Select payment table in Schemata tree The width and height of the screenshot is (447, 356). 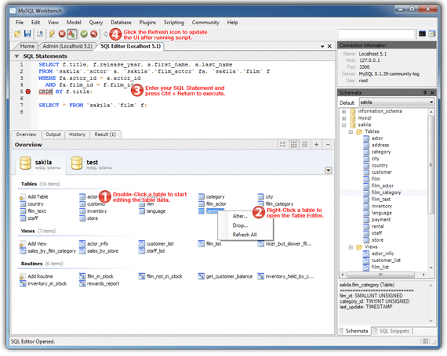tap(381, 220)
